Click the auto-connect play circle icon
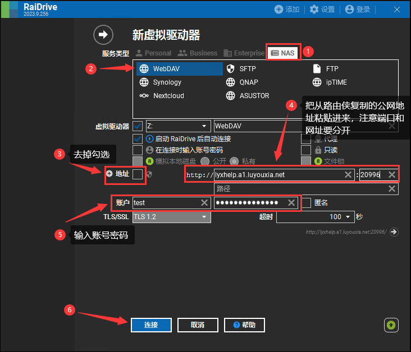This screenshot has height=352, width=411. click(x=149, y=138)
